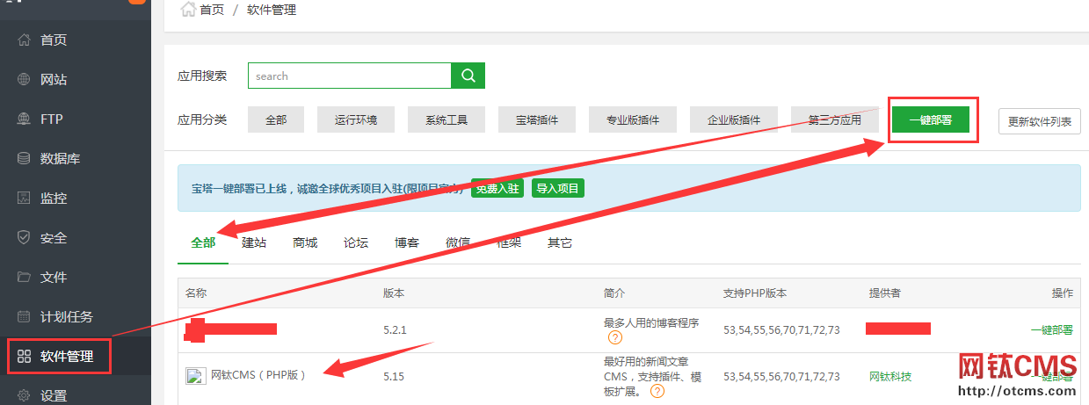This screenshot has height=405, width=1089.
Task: Click the 网钛CMS app thumbnail icon
Action: click(195, 376)
